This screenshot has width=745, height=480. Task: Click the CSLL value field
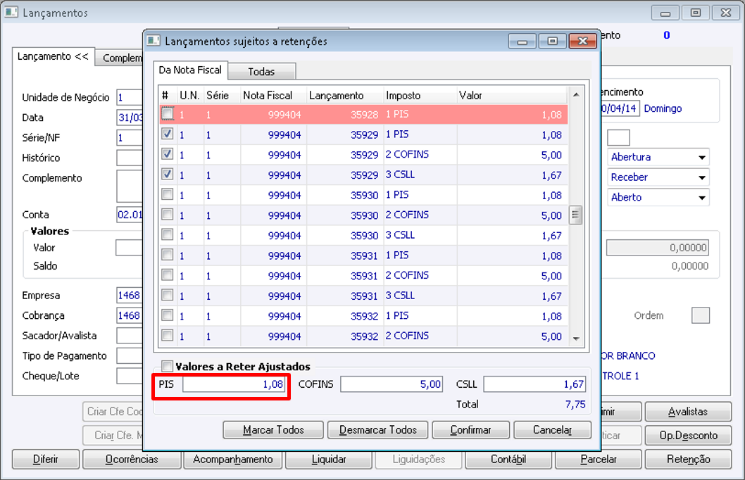(x=534, y=384)
